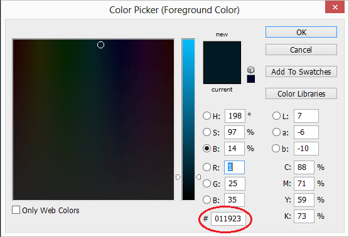Click the circular color field picker marker
The height and width of the screenshot is (237, 349).
point(100,45)
